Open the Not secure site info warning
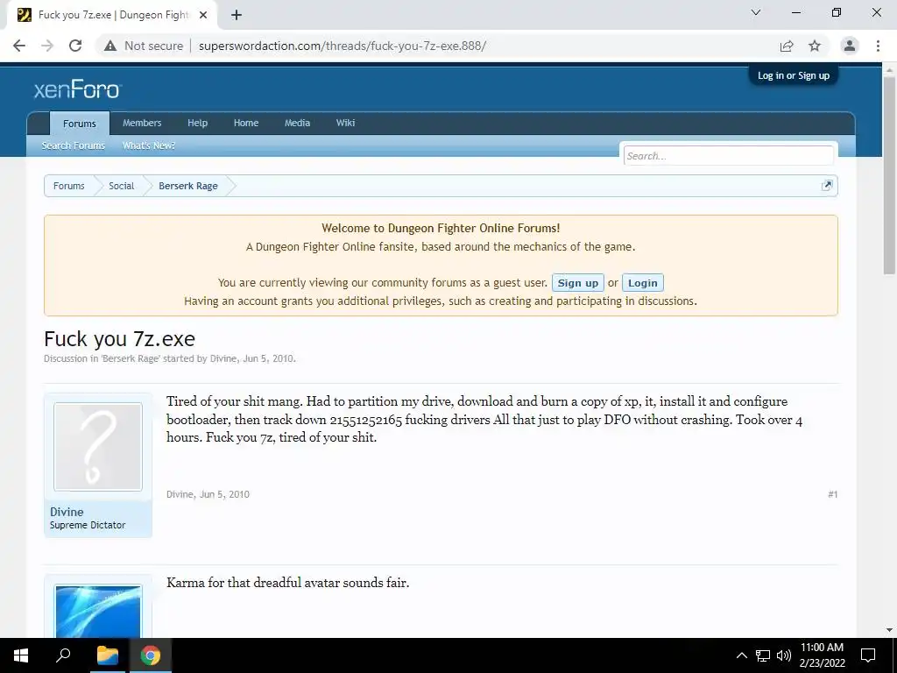 point(144,46)
